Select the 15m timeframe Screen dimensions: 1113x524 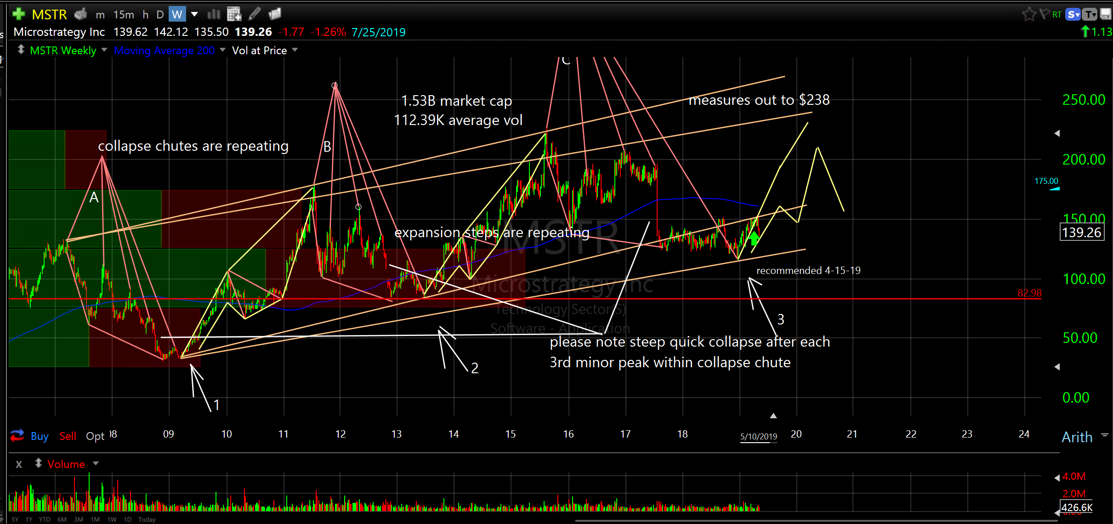(124, 15)
